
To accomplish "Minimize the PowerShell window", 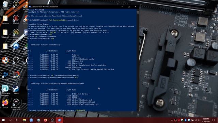I will point(122,6).
